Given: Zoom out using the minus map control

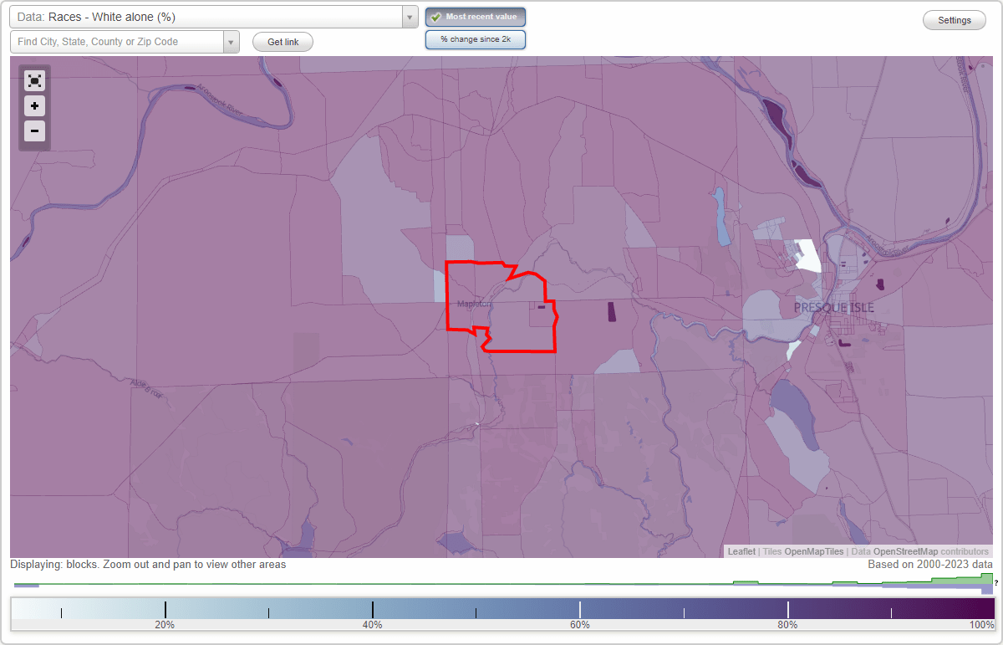Looking at the screenshot, I should point(34,131).
